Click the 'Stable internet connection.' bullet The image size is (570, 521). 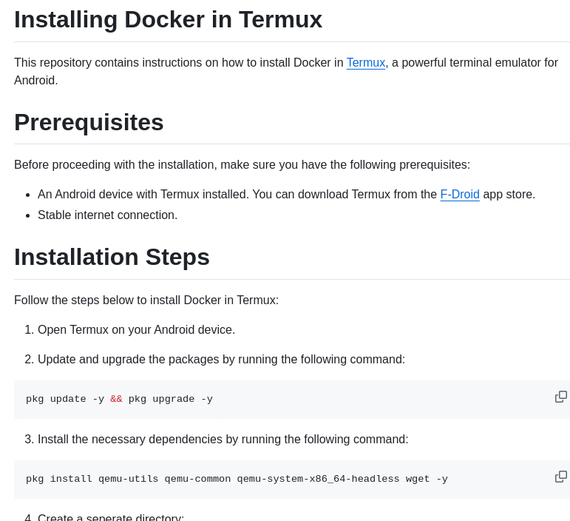108,215
